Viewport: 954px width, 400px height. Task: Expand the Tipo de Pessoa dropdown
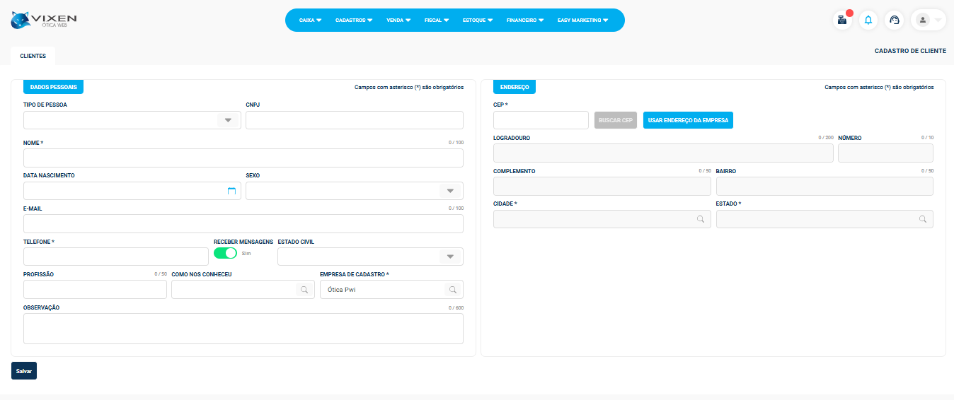pos(228,120)
